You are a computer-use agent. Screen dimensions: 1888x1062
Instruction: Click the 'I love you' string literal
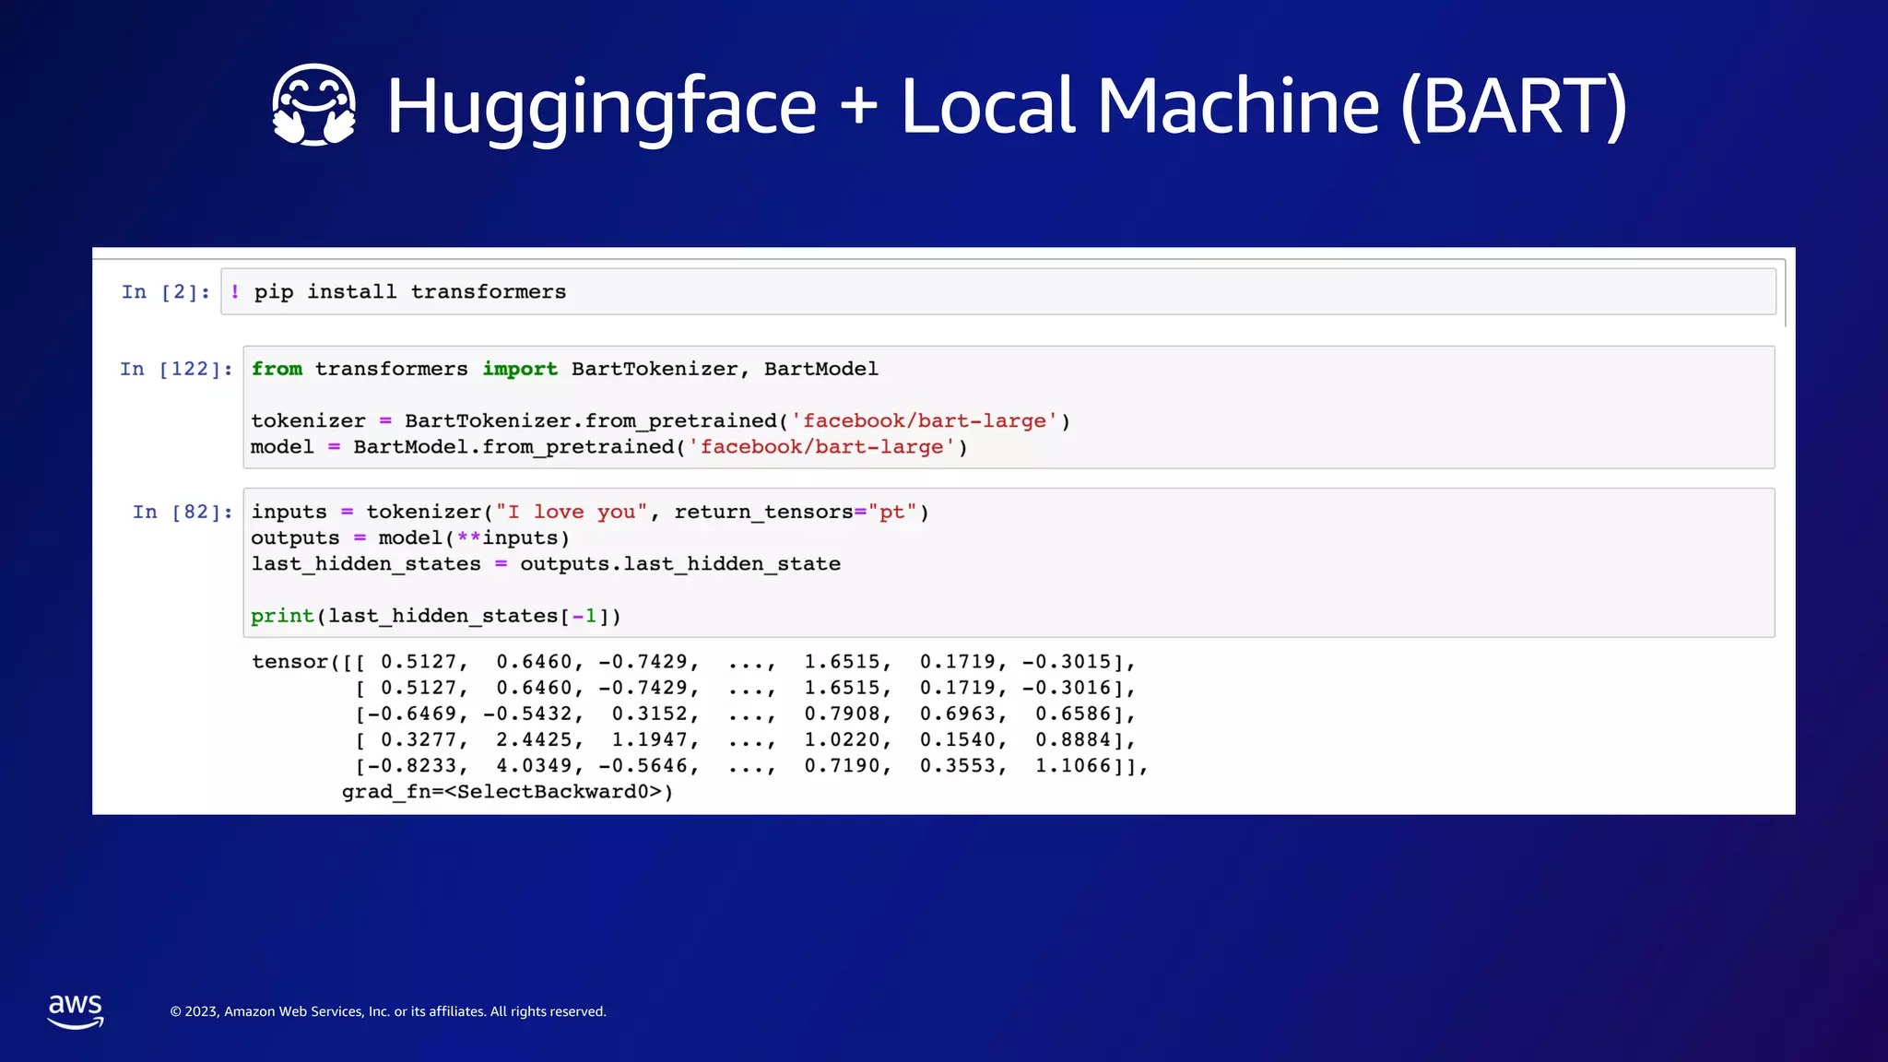click(x=572, y=512)
